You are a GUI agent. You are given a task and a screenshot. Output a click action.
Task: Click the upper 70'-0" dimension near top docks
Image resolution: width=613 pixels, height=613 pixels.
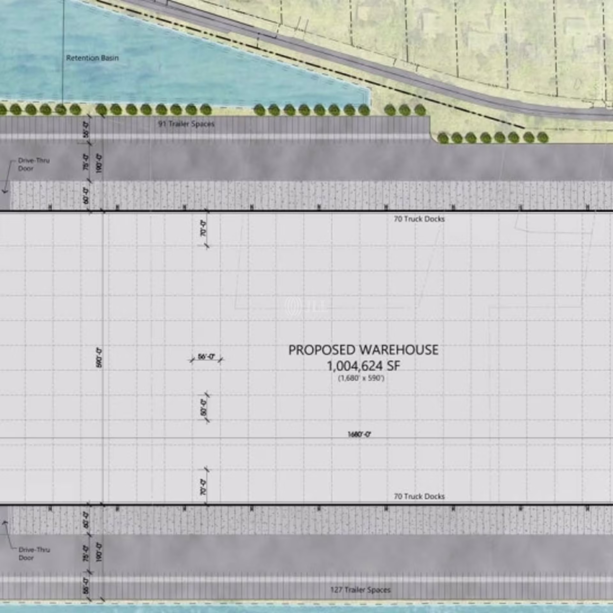point(203,229)
